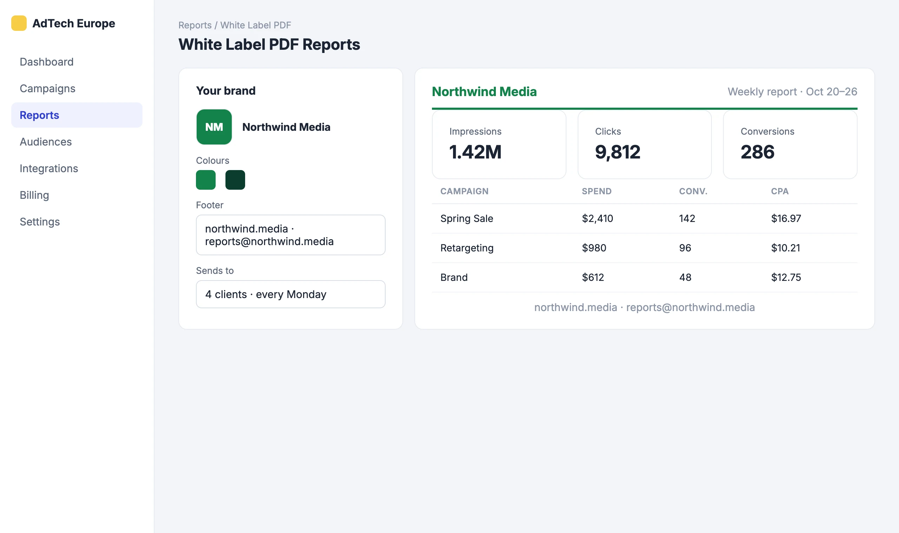Viewport: 899px width, 533px height.
Task: Select the Spring Sale campaign row name
Action: [467, 218]
